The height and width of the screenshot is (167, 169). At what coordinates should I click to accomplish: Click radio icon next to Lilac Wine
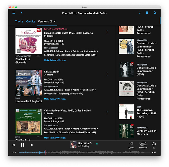coord(91,143)
